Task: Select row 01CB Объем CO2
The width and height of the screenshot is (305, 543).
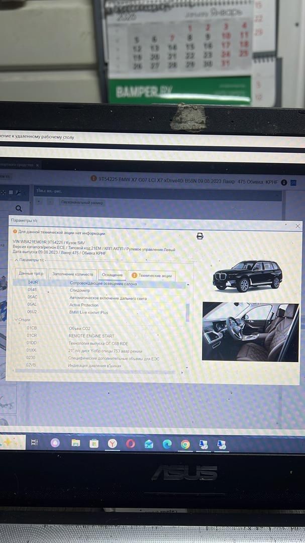Action: 99,328
